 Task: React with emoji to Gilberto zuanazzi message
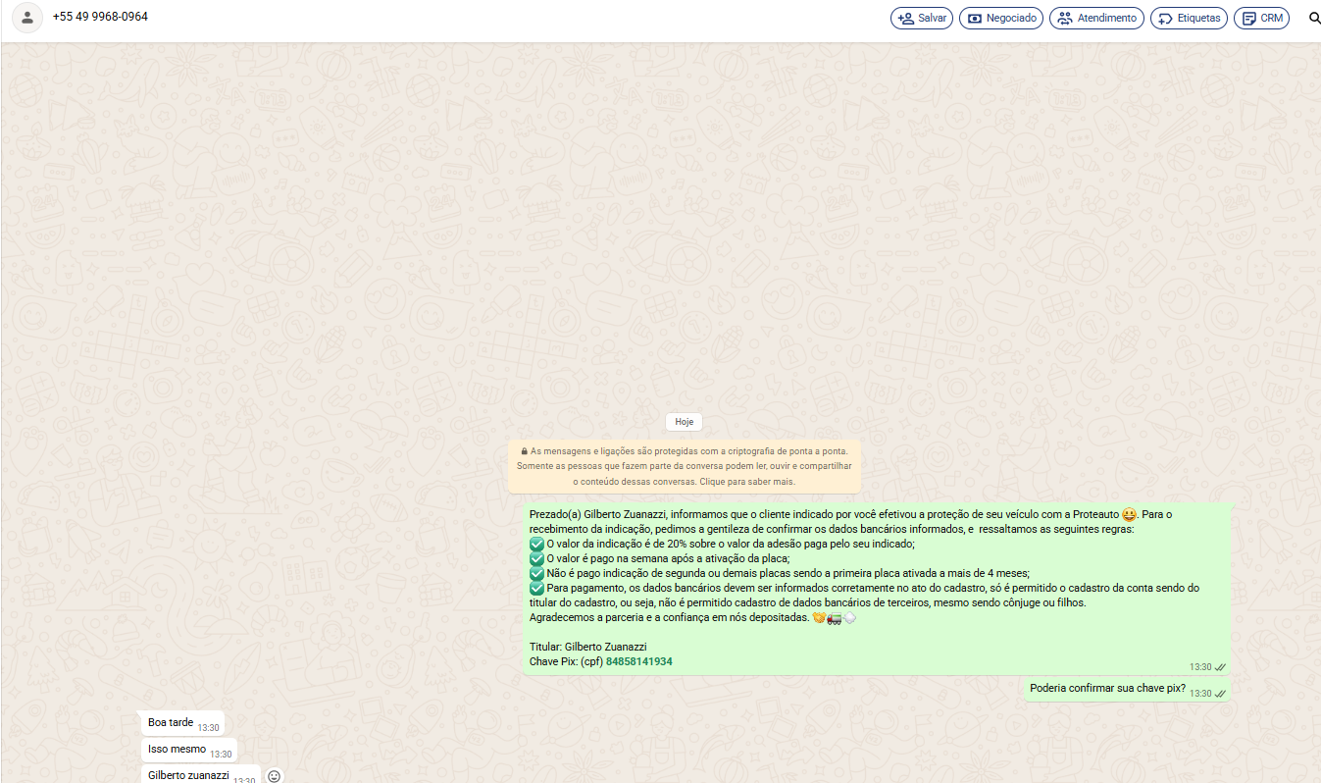click(275, 776)
